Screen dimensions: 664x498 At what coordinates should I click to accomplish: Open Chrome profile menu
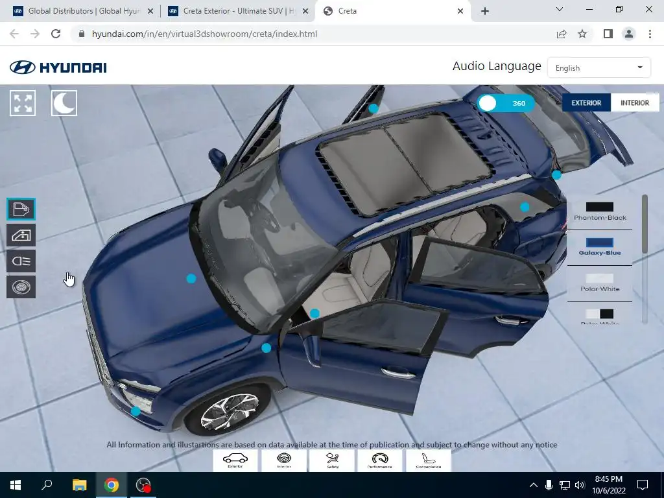click(x=629, y=34)
